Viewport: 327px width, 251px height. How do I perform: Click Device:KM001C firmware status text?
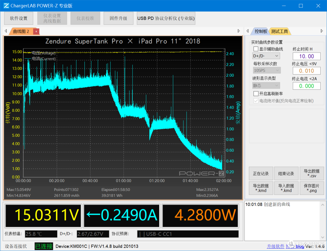97,246
